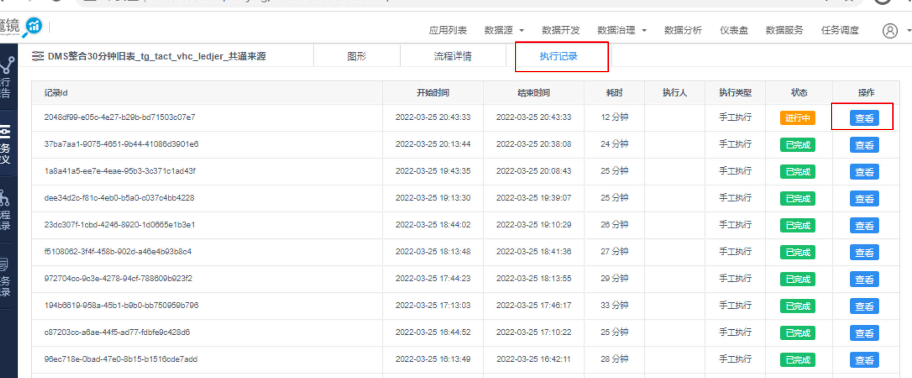Go to 任务调度 menu item
The height and width of the screenshot is (378, 912).
pos(840,31)
